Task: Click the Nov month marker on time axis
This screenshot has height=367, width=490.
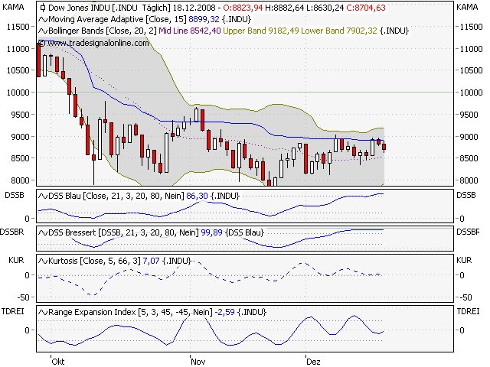Action: [198, 362]
